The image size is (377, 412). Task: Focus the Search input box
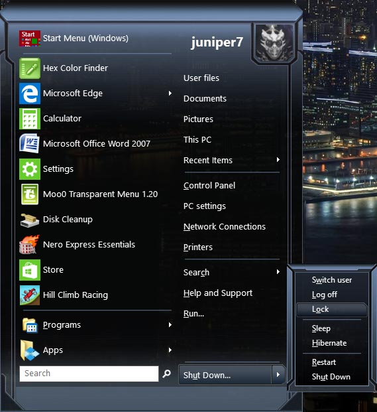coord(89,374)
